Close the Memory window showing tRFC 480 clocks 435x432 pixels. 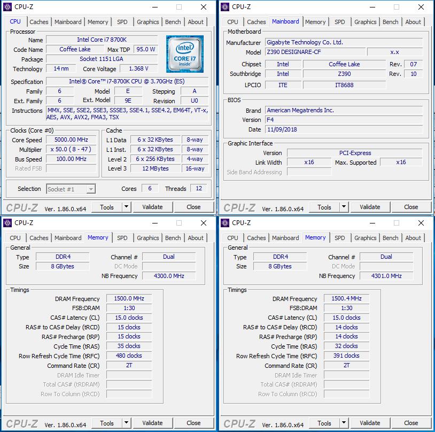pyautogui.click(x=204, y=223)
